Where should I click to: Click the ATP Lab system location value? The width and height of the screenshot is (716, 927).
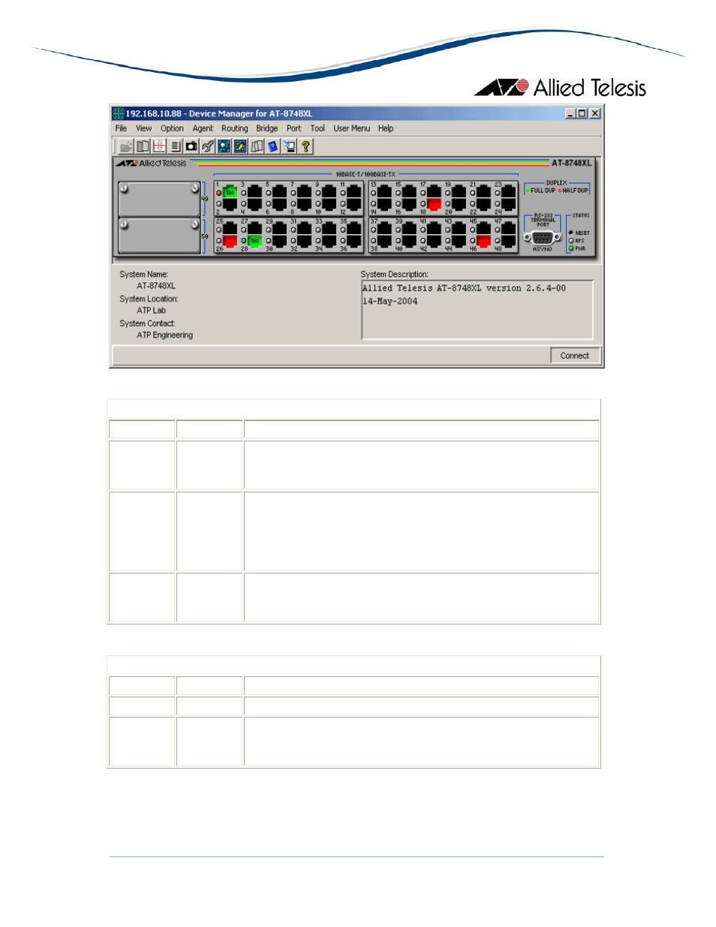(x=152, y=310)
